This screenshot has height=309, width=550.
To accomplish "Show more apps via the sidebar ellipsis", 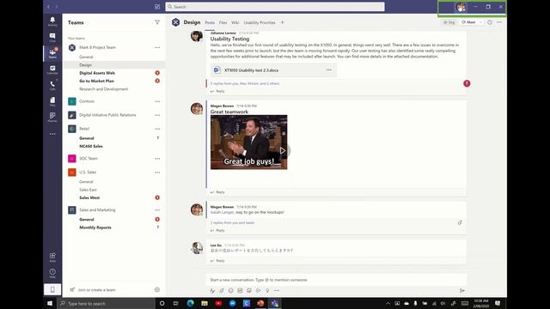I will point(52,134).
